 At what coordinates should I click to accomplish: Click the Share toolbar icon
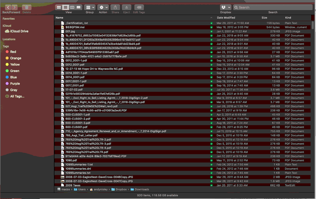pyautogui.click(x=115, y=7)
